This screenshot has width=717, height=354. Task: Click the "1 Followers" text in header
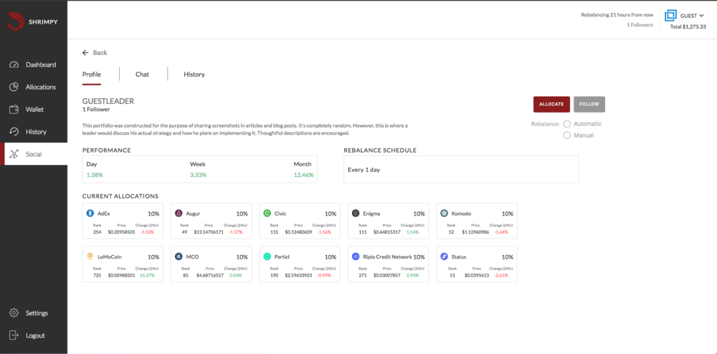point(640,24)
